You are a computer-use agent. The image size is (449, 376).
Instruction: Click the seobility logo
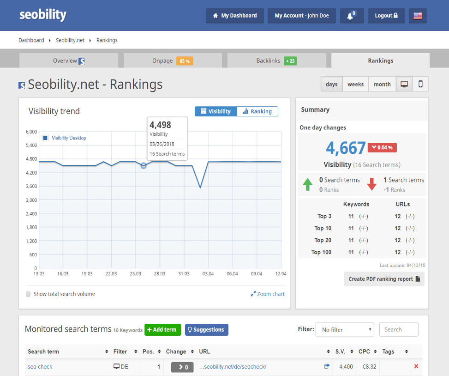(43, 15)
